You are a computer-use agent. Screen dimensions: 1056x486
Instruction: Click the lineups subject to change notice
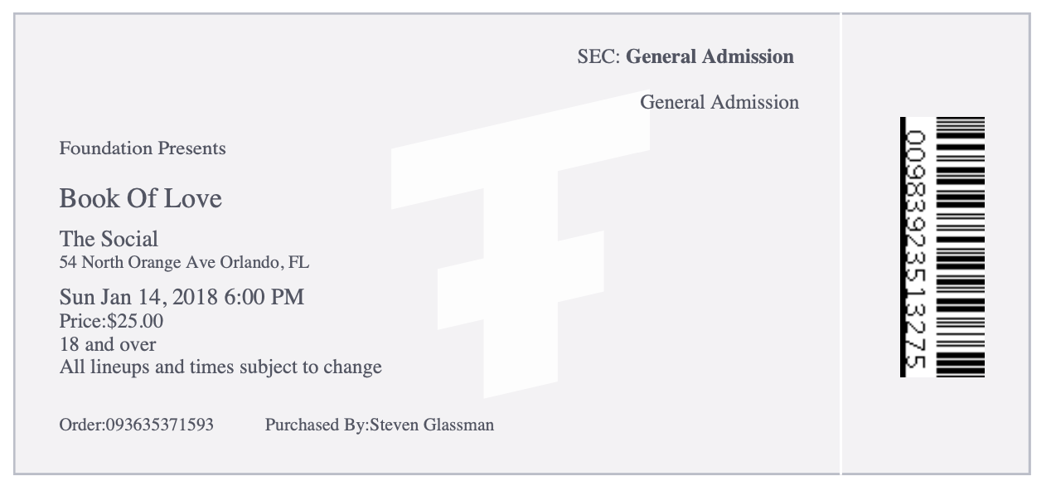tap(220, 367)
